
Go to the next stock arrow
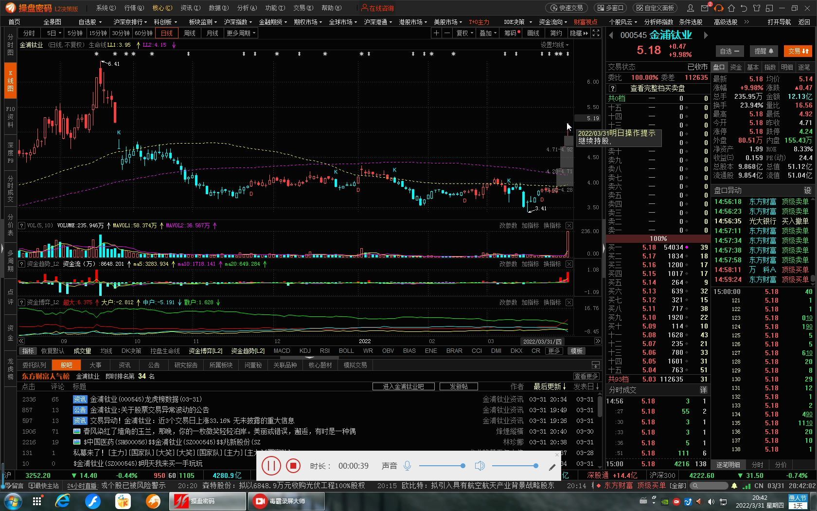pyautogui.click(x=706, y=35)
